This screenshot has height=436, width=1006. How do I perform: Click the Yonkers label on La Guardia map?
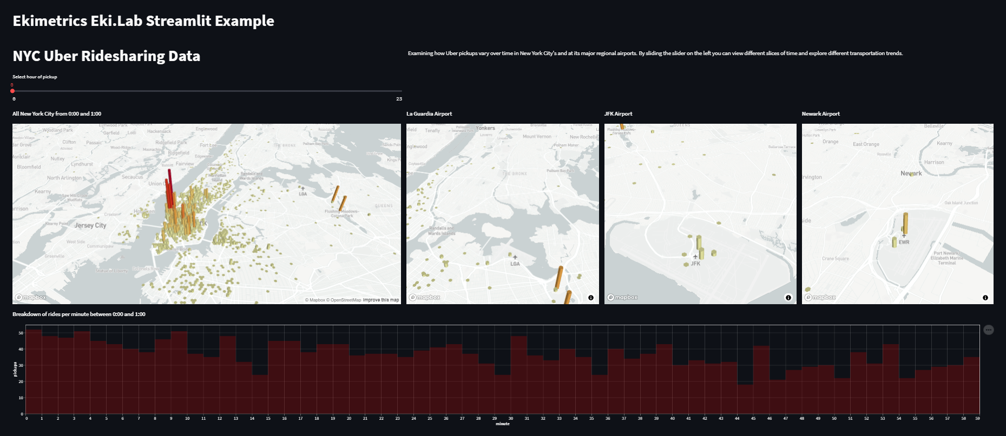(485, 128)
